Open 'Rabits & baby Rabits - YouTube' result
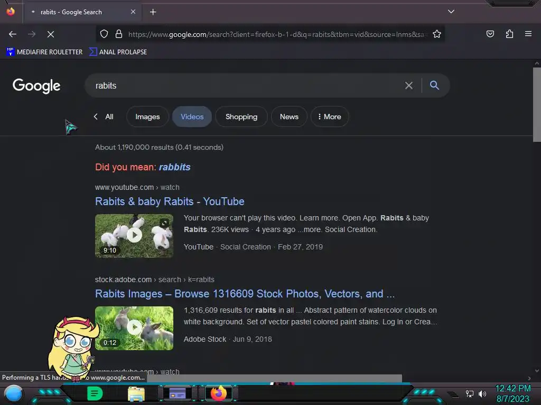The width and height of the screenshot is (541, 405). 170,201
